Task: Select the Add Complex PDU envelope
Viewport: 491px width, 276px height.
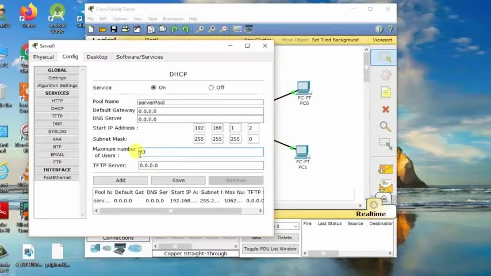Action: point(385,186)
